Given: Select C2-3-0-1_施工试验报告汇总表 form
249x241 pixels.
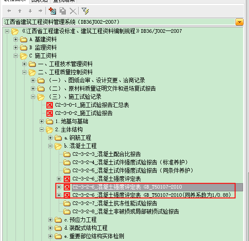Looking at the screenshot, I should click(92, 105).
